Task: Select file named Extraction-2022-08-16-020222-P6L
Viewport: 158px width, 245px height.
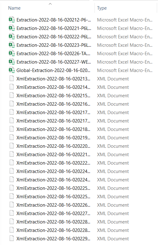Action: pos(54,37)
